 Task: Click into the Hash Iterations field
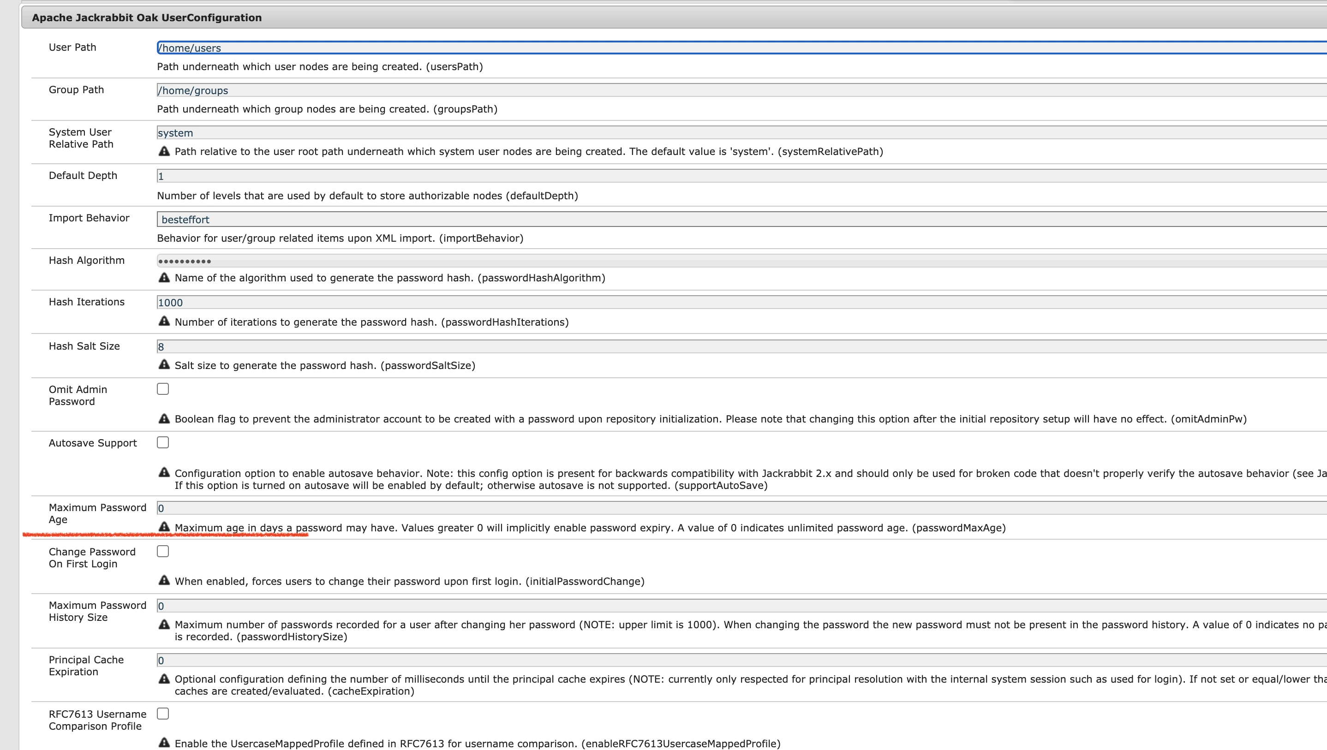pos(721,303)
